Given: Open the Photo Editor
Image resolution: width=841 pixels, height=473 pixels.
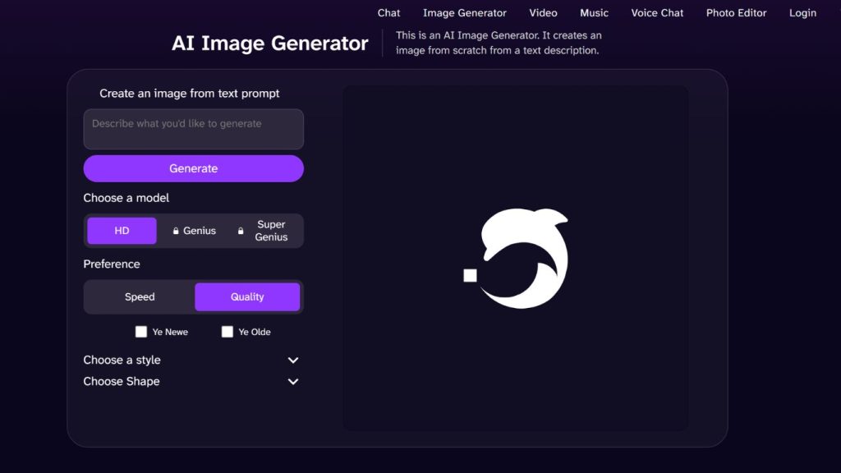Looking at the screenshot, I should click(x=736, y=12).
